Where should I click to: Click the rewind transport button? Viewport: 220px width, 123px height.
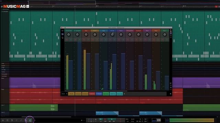tap(110, 122)
